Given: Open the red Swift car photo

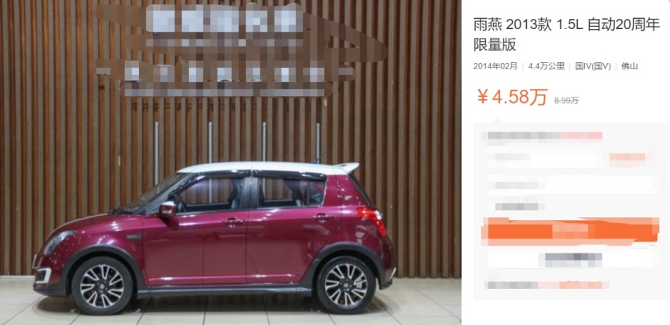Looking at the screenshot, I should [230, 162].
